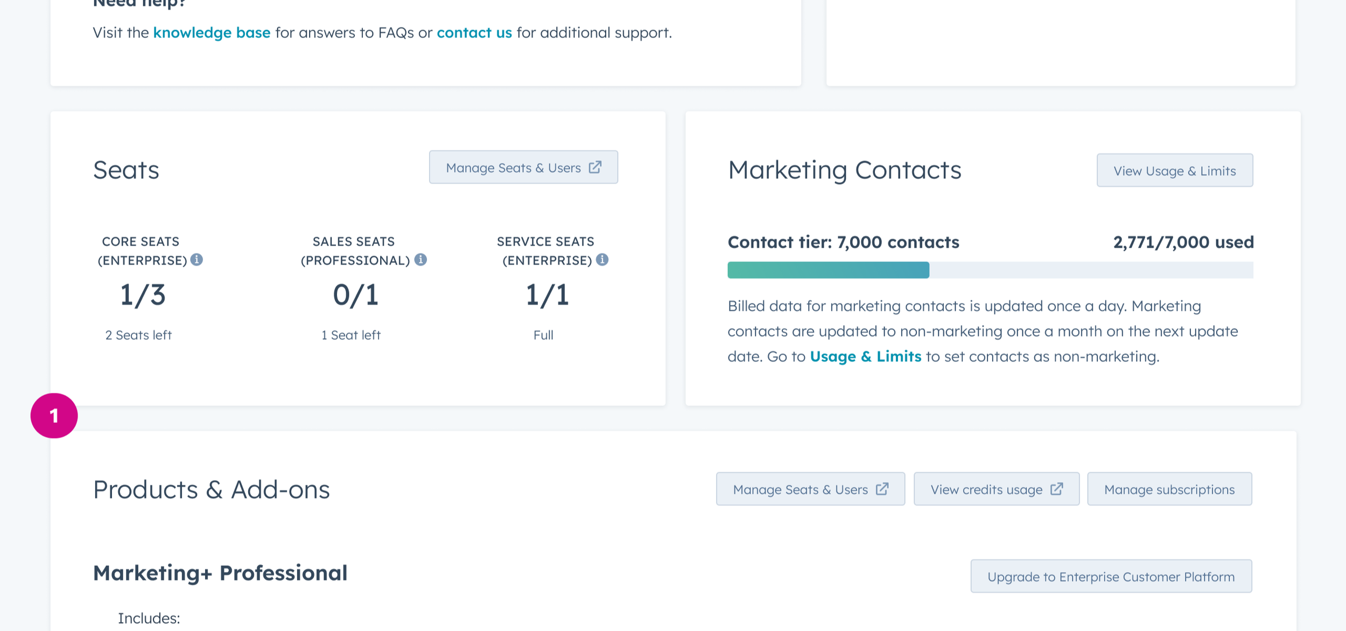Click external-link icon beside Products Manage Seats

click(882, 489)
